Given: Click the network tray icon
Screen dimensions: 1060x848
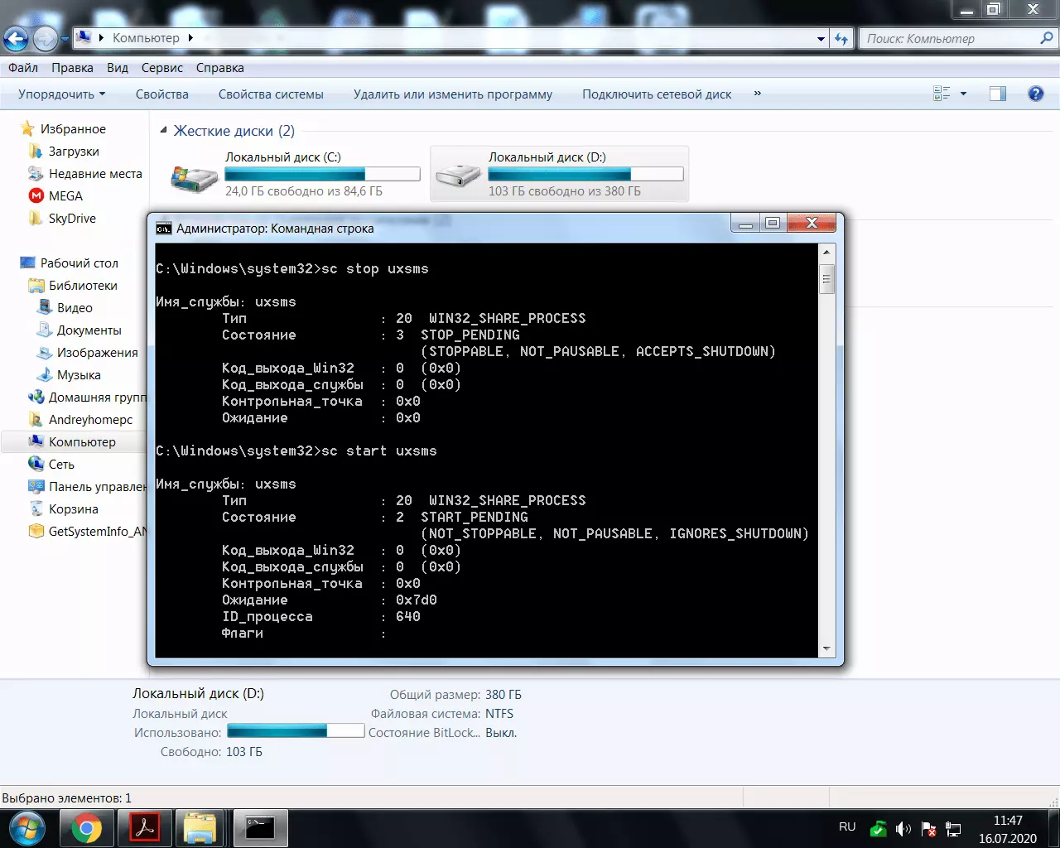Looking at the screenshot, I should (x=953, y=828).
